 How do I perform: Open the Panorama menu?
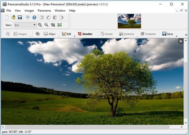[44, 10]
